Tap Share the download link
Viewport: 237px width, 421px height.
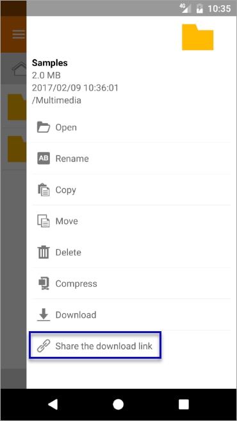(104, 346)
